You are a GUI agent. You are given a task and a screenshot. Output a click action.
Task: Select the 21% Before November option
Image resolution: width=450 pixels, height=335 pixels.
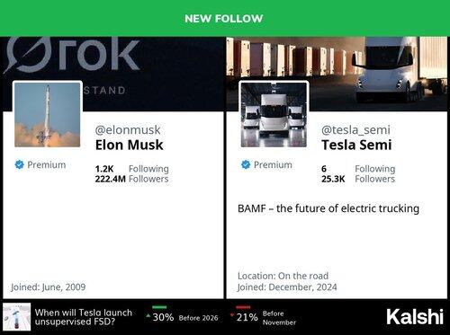click(263, 317)
